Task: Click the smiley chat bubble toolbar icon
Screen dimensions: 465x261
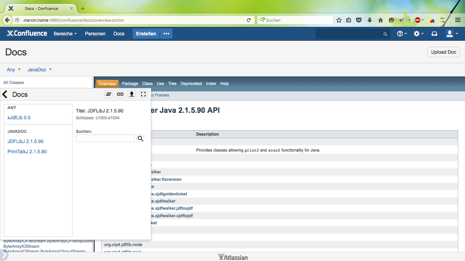Action: pos(391,20)
